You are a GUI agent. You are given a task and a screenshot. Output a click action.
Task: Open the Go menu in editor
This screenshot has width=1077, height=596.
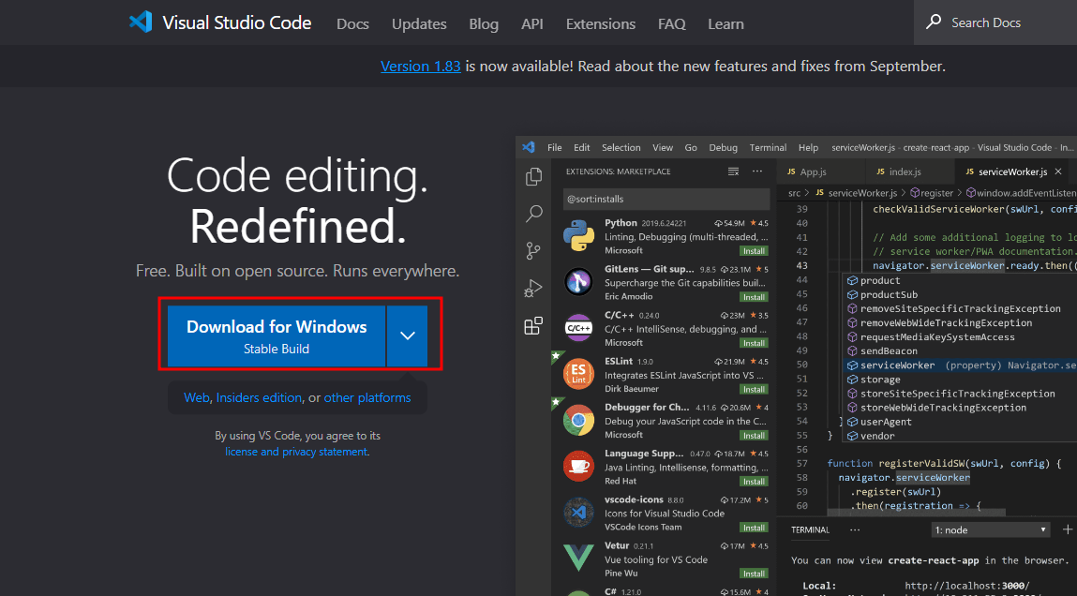click(691, 148)
